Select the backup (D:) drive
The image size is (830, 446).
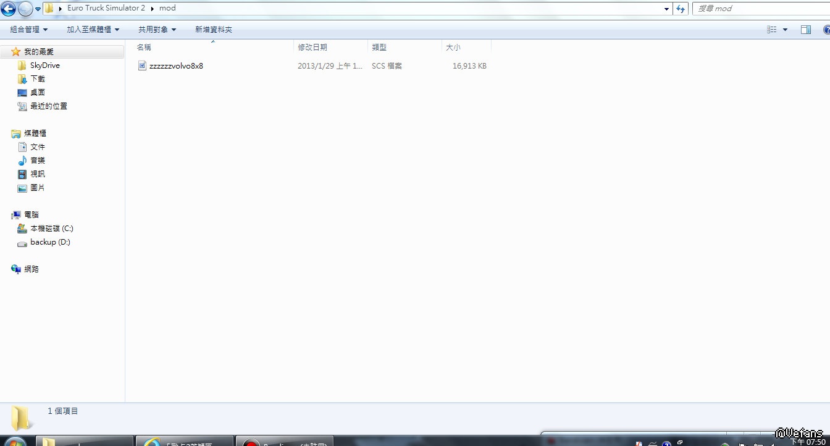(50, 242)
